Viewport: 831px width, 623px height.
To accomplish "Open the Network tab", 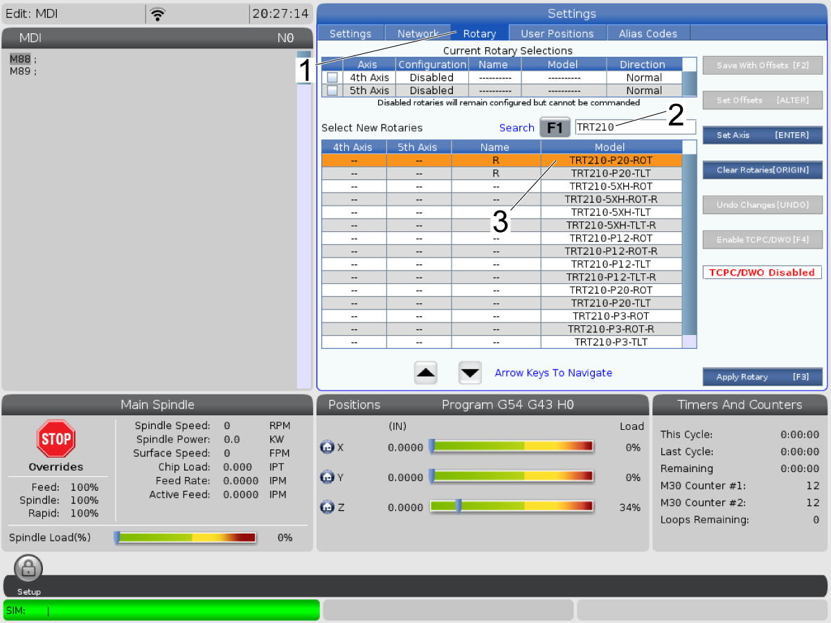I will pyautogui.click(x=418, y=33).
